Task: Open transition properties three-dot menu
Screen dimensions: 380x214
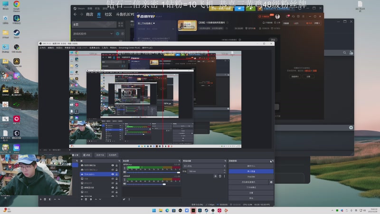Action: (224, 176)
